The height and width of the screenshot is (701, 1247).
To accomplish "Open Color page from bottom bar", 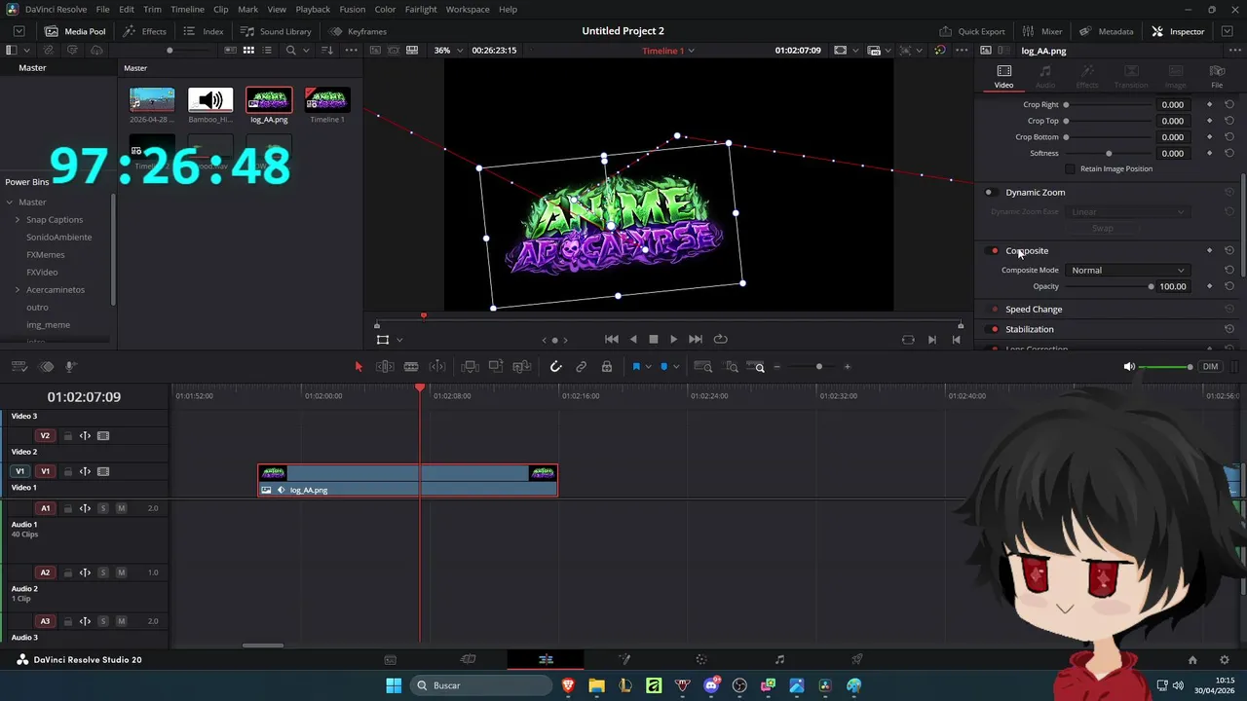I will (x=701, y=659).
